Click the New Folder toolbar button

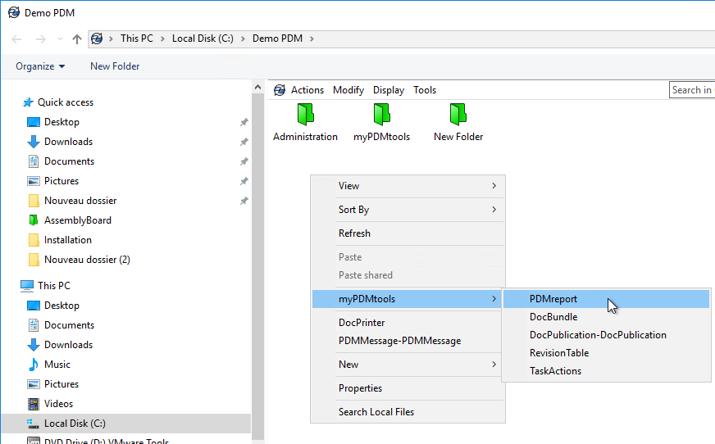[115, 66]
